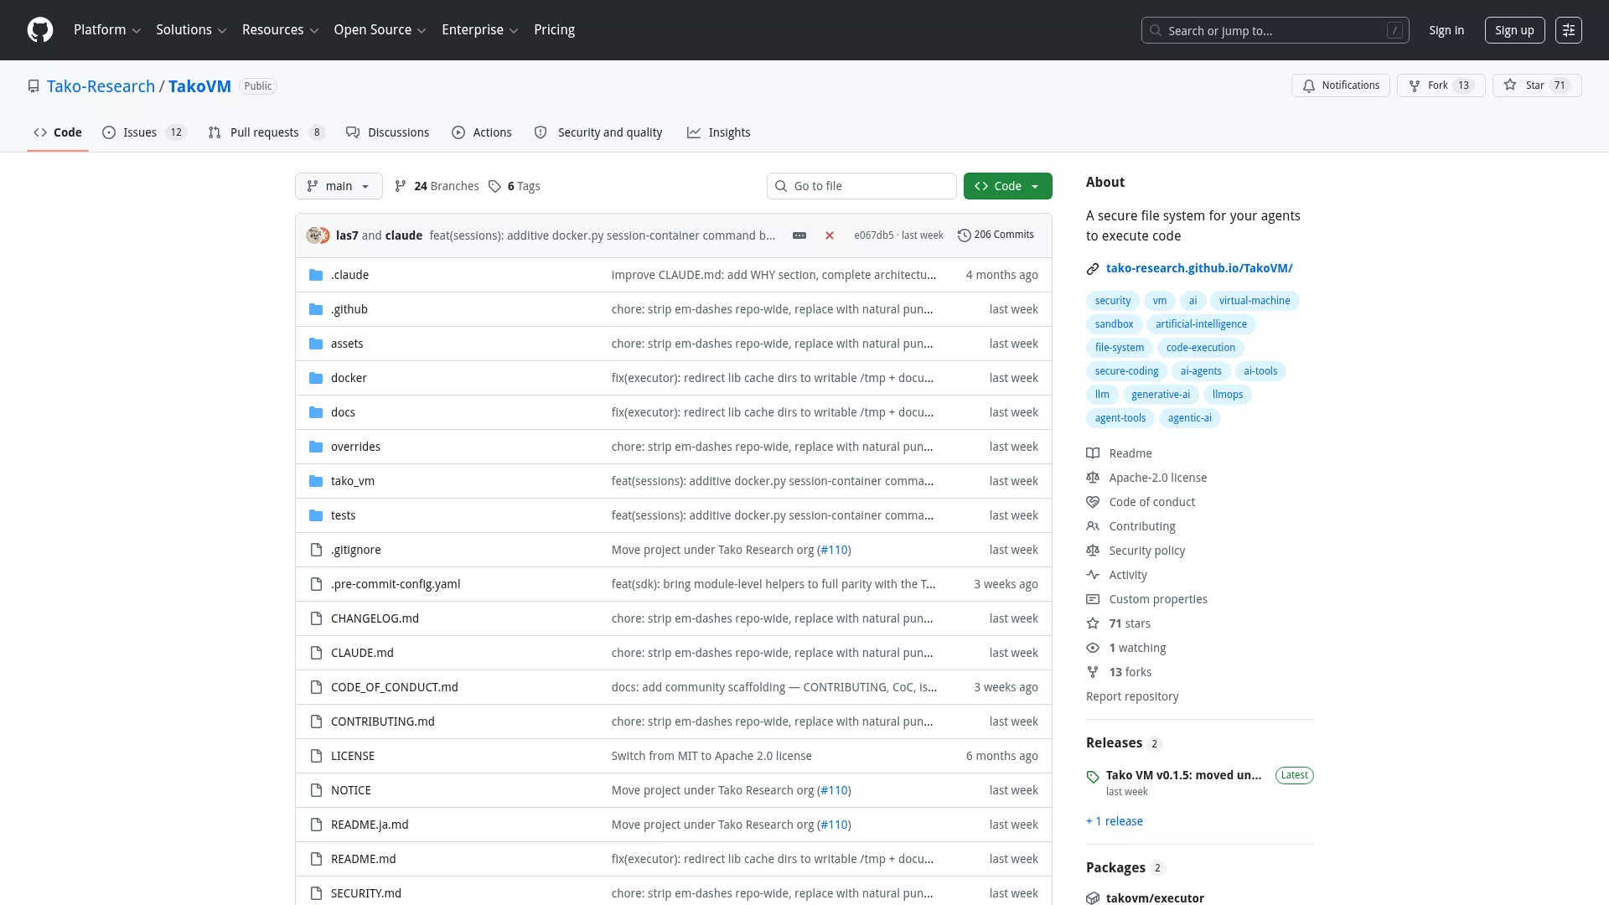The height and width of the screenshot is (905, 1609).
Task: Open the Pricing page in header
Action: pos(554,30)
